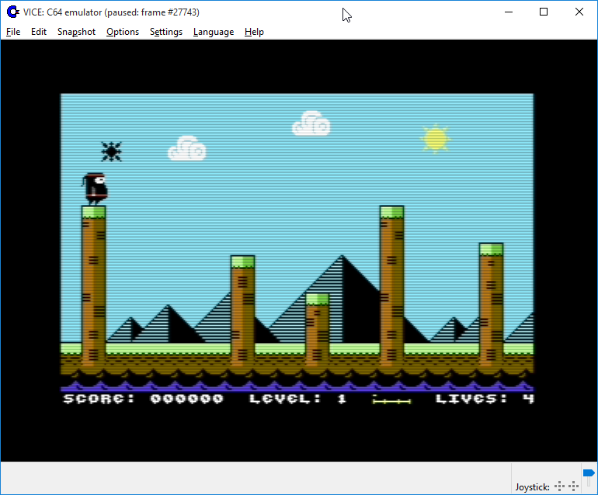
Task: Open the File menu
Action: (13, 32)
